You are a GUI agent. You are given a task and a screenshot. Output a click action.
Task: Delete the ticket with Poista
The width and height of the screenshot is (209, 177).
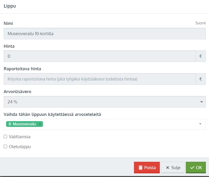pyautogui.click(x=147, y=168)
